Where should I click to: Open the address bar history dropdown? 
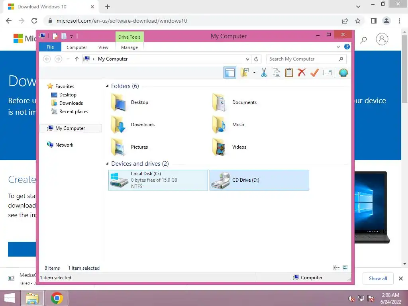[x=247, y=59]
